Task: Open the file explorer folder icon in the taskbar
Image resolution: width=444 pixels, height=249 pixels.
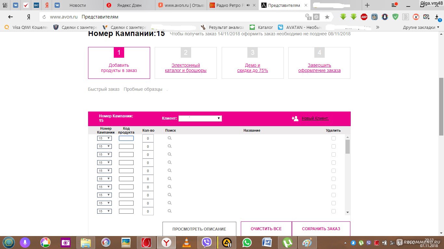Action: pyautogui.click(x=85, y=242)
